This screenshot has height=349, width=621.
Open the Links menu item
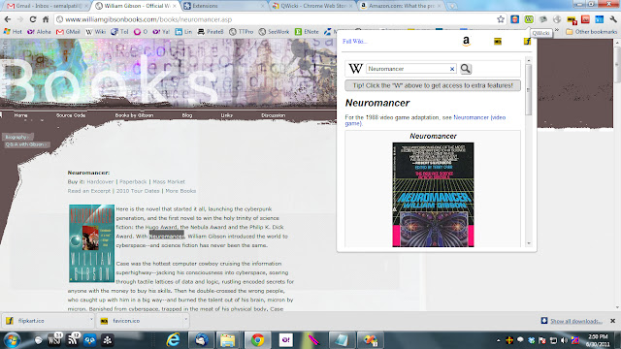(x=226, y=115)
